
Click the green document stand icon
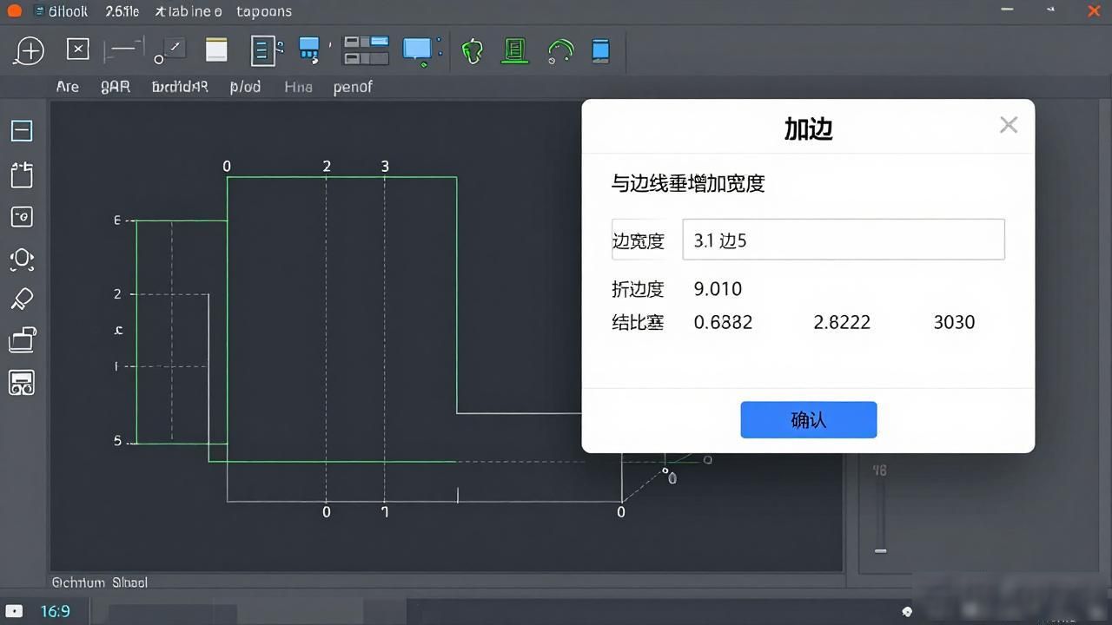pyautogui.click(x=515, y=50)
